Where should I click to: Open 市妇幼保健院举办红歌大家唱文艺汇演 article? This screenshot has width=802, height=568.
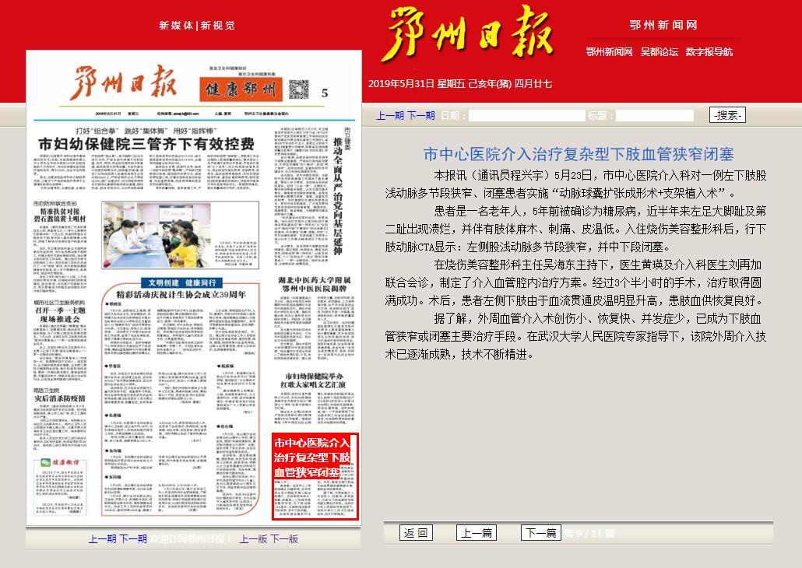click(x=312, y=380)
